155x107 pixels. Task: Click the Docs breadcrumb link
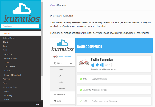[x=52, y=5]
